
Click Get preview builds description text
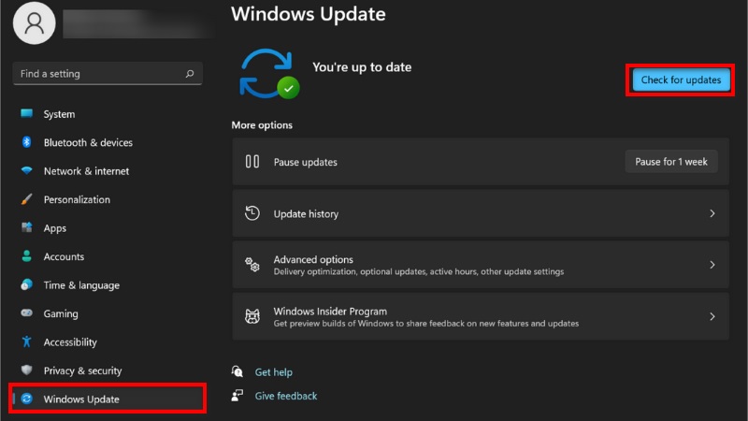[x=426, y=323]
